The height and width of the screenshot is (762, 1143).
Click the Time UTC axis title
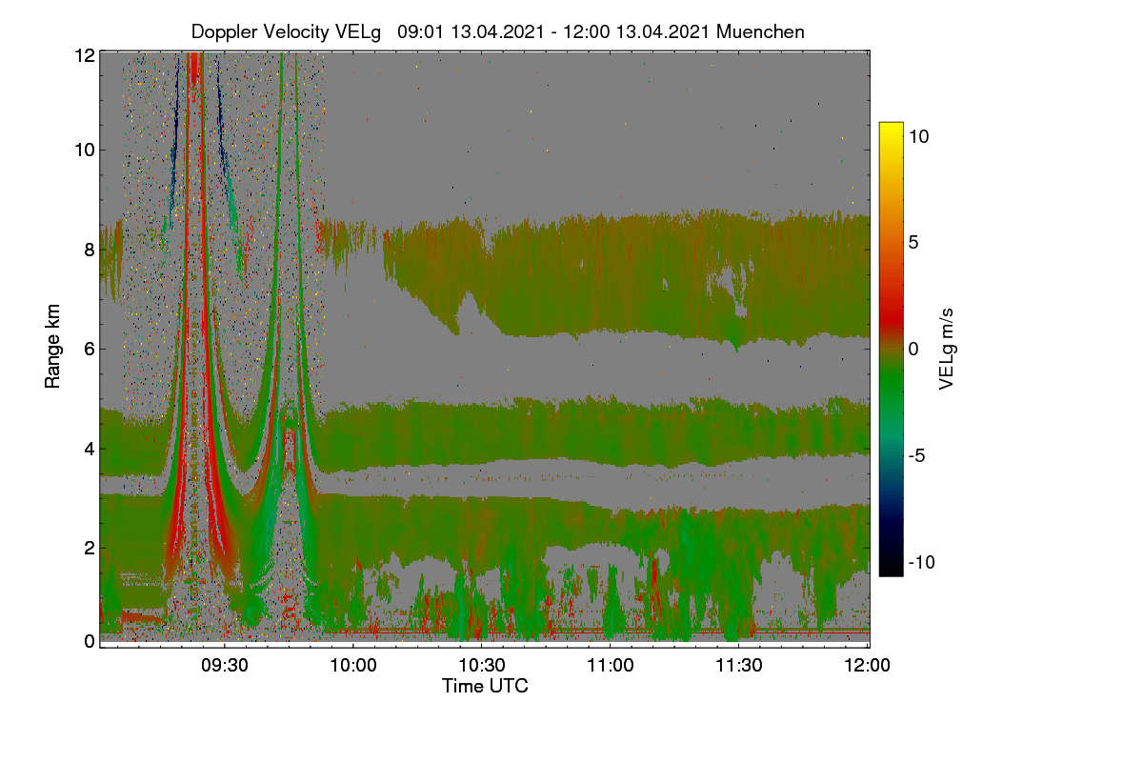click(x=485, y=686)
